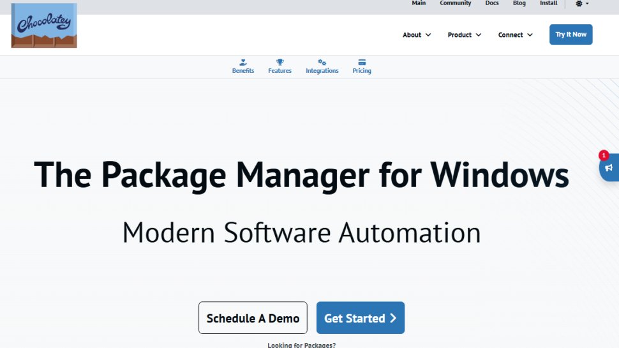
Task: Click Schedule A Demo button
Action: pyautogui.click(x=253, y=318)
